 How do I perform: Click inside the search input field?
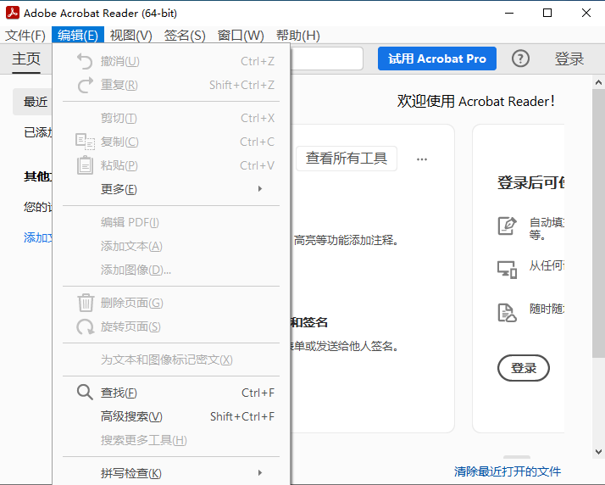[326, 59]
